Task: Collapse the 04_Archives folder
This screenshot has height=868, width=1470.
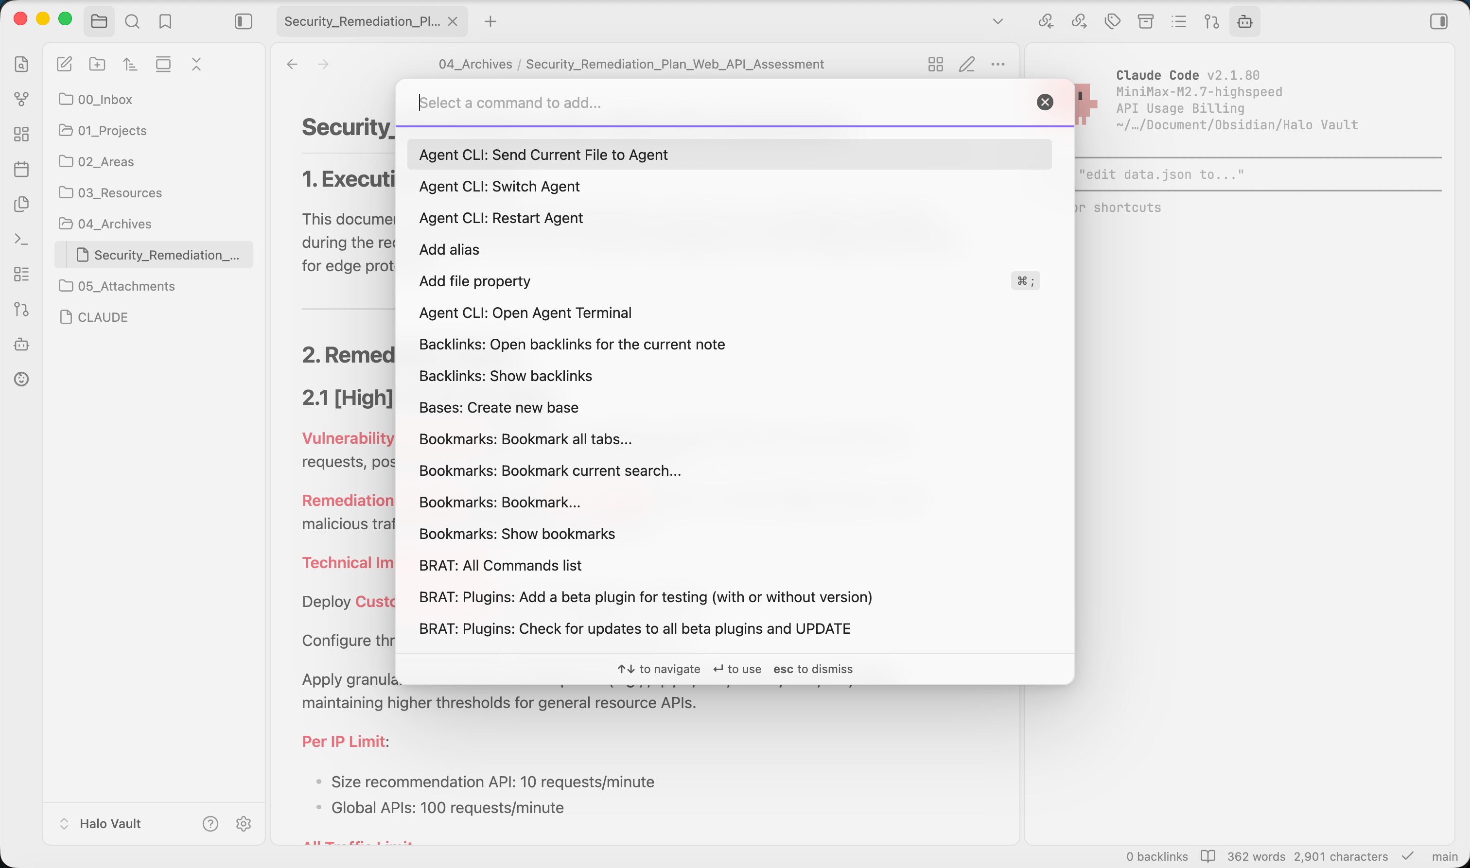Action: [114, 224]
